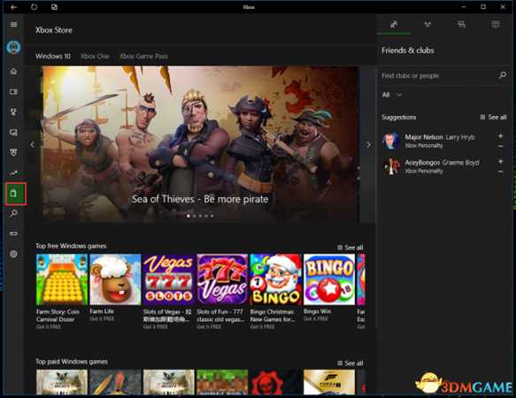Viewport: 516px width, 398px height.
Task: Expand the All filter dropdown
Action: point(392,95)
